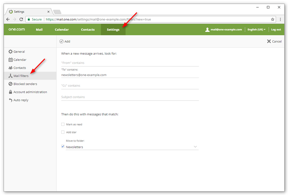Uncheck the Move to folder checkbox
Image resolution: width=288 pixels, height=195 pixels.
[63, 146]
